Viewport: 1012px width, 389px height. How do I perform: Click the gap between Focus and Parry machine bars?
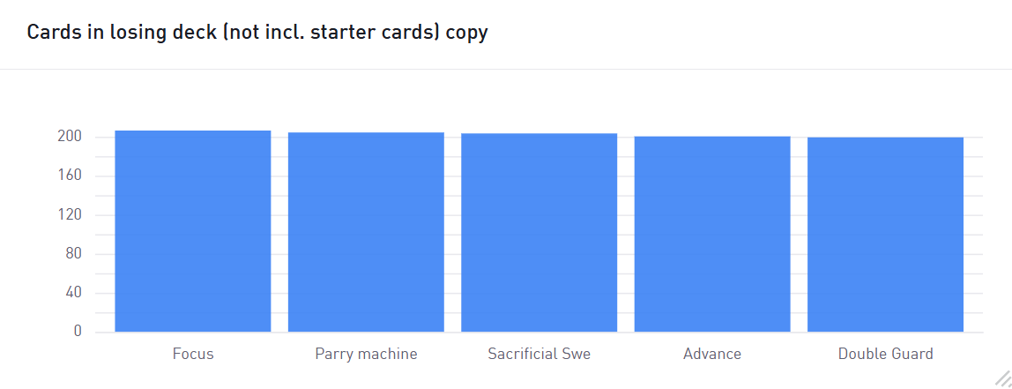[279, 233]
